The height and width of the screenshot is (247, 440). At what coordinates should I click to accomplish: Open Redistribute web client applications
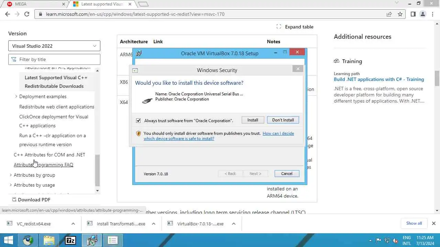[x=57, y=107]
